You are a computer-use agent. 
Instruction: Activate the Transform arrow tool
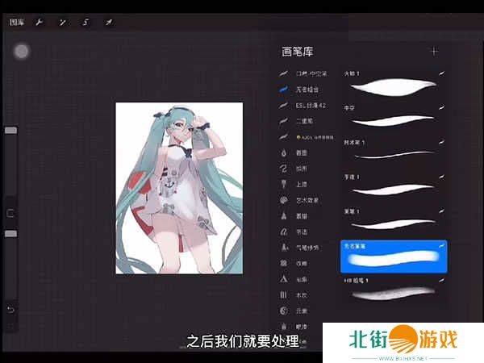coord(108,23)
